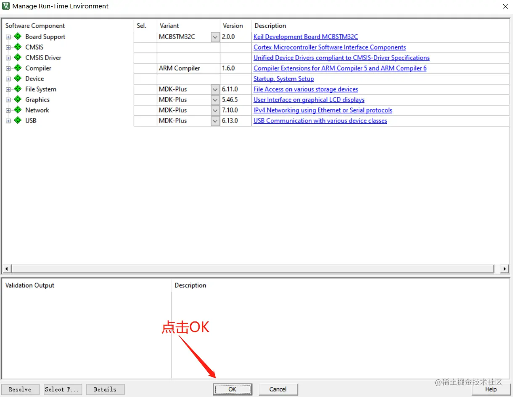
Task: Expand the CMSIS Driver tree node
Action: [8, 58]
